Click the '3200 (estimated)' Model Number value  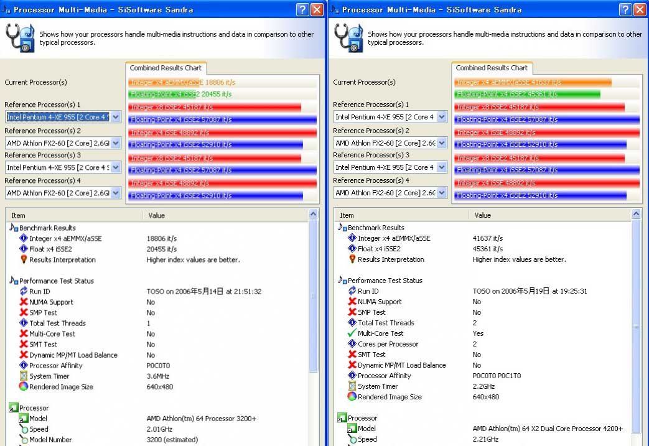coord(172,440)
